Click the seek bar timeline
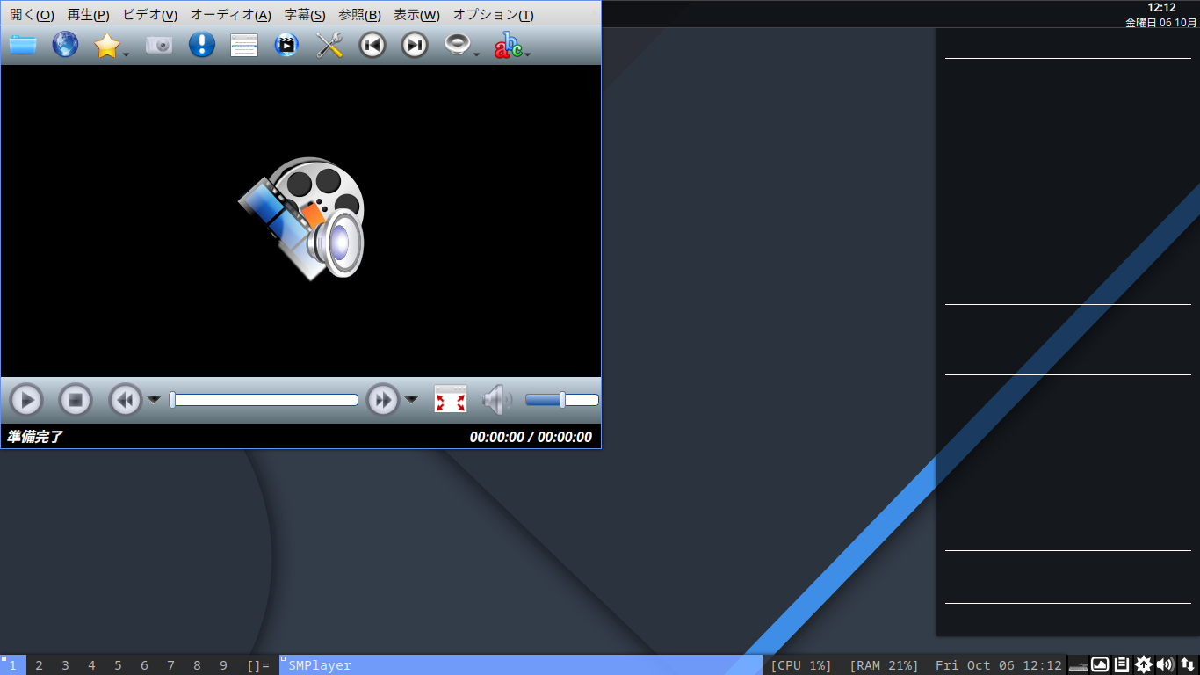The image size is (1200, 675). pos(264,400)
